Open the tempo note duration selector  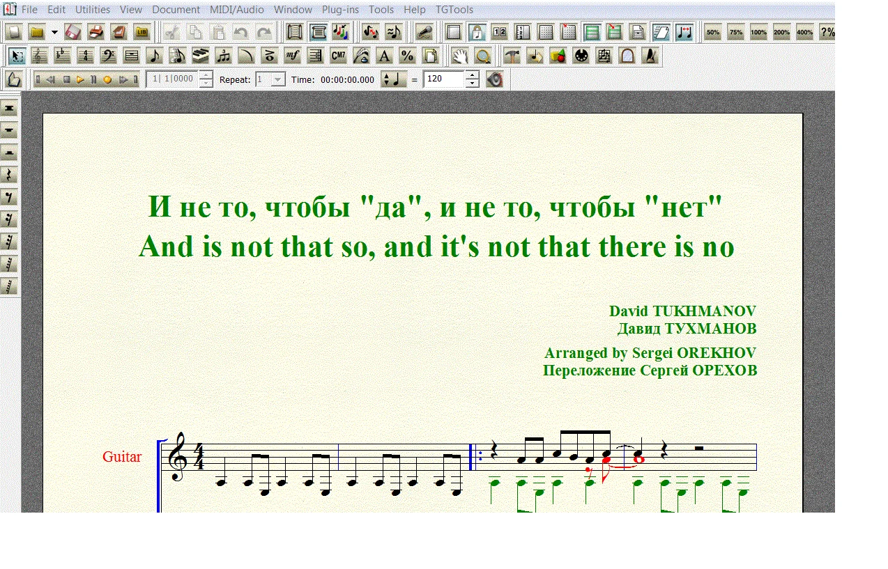394,79
